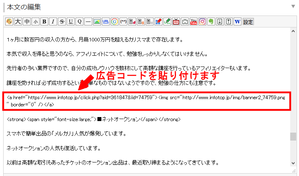Click the gray list layout icon
The width and height of the screenshot is (299, 176).
tap(149, 22)
